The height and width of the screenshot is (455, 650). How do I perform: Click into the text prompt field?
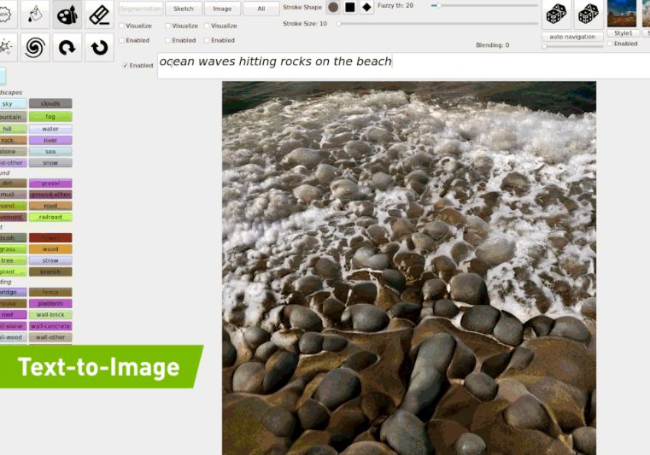point(404,66)
